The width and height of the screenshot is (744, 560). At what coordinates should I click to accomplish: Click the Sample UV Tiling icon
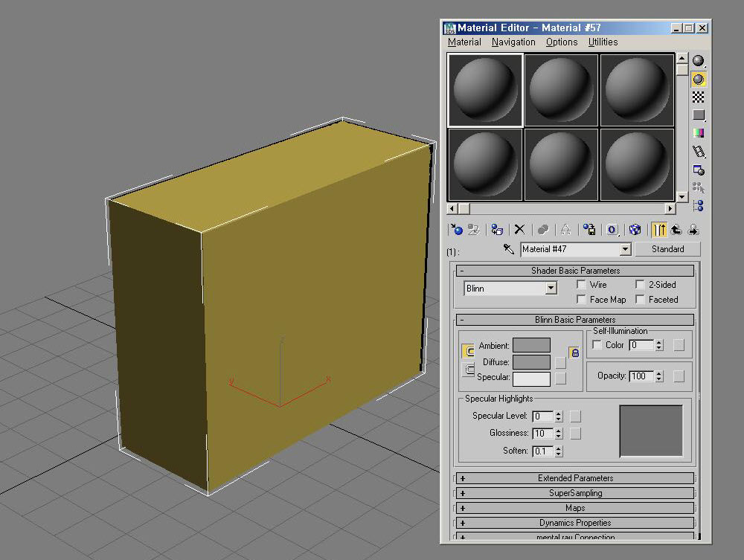tap(698, 115)
